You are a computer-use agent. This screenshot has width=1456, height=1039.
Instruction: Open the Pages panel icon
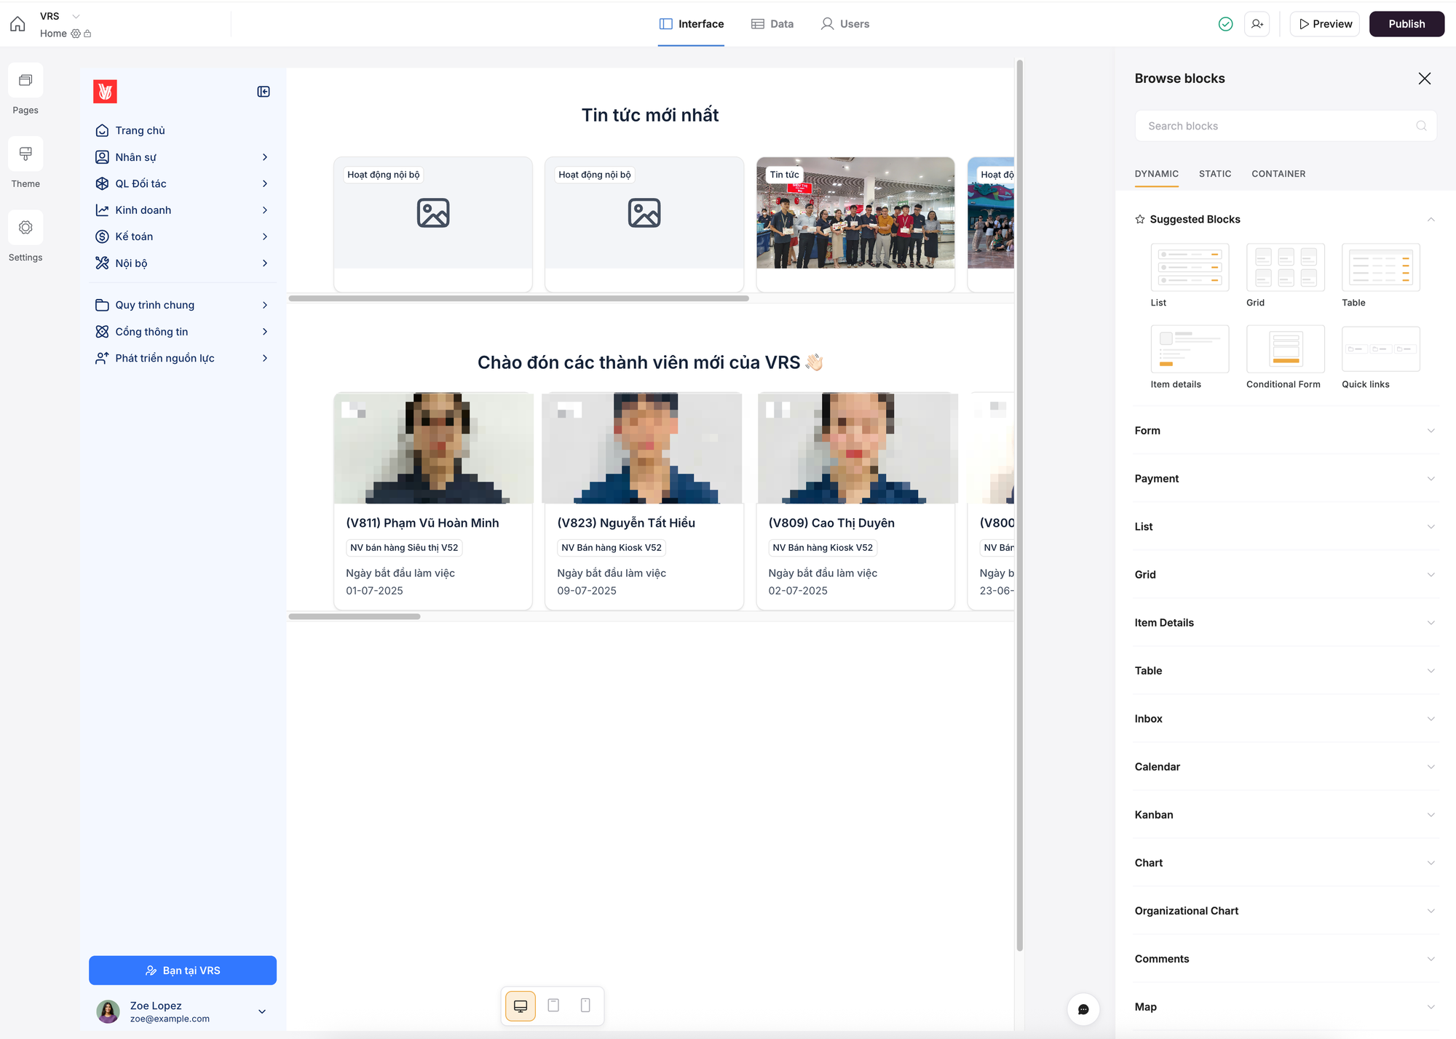click(x=25, y=80)
